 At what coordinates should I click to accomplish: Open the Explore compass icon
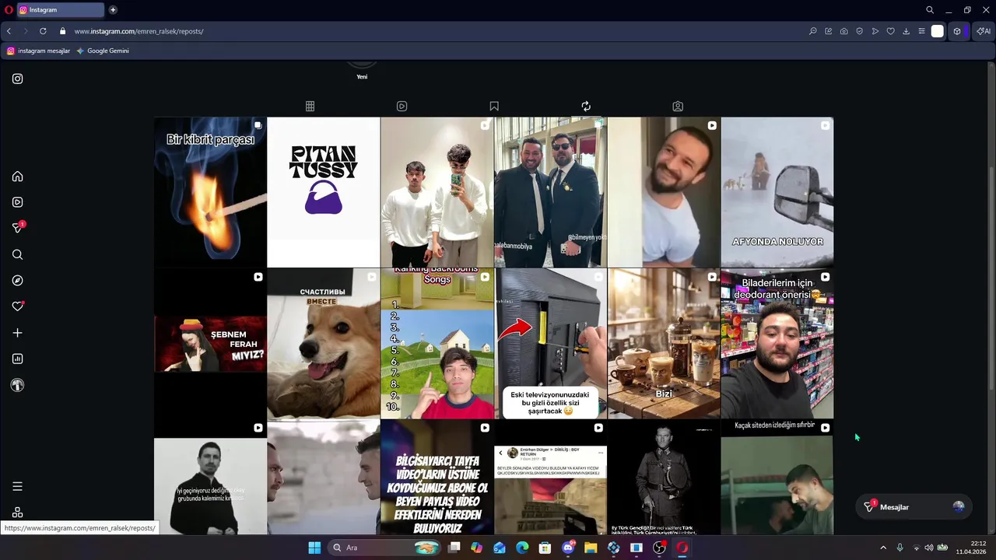point(17,280)
